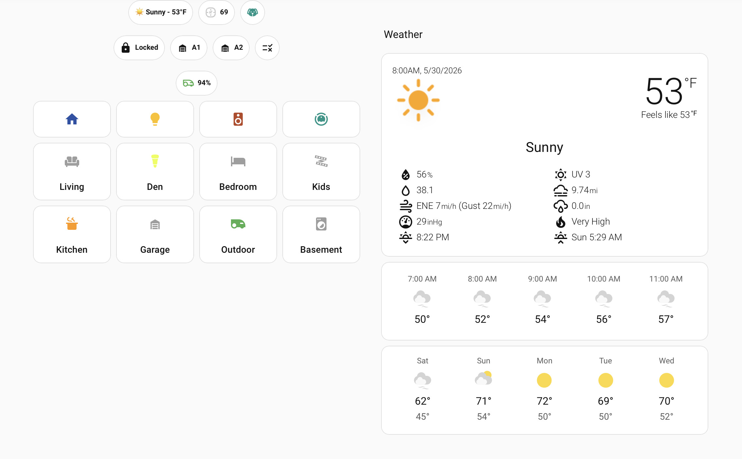Open the yellow light bulb card
Viewport: 742px width, 459px height.
(155, 119)
